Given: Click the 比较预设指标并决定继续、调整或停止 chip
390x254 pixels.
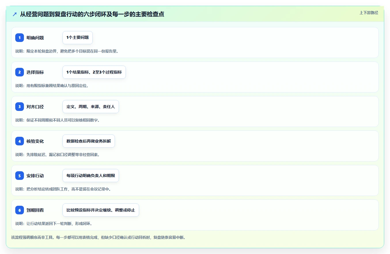Looking at the screenshot, I should [x=101, y=210].
